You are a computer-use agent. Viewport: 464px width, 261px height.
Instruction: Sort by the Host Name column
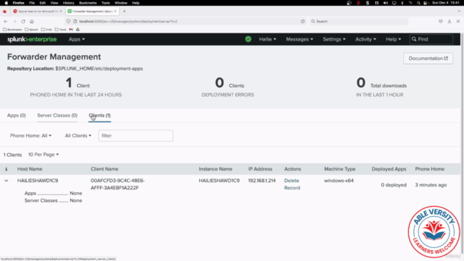point(30,169)
